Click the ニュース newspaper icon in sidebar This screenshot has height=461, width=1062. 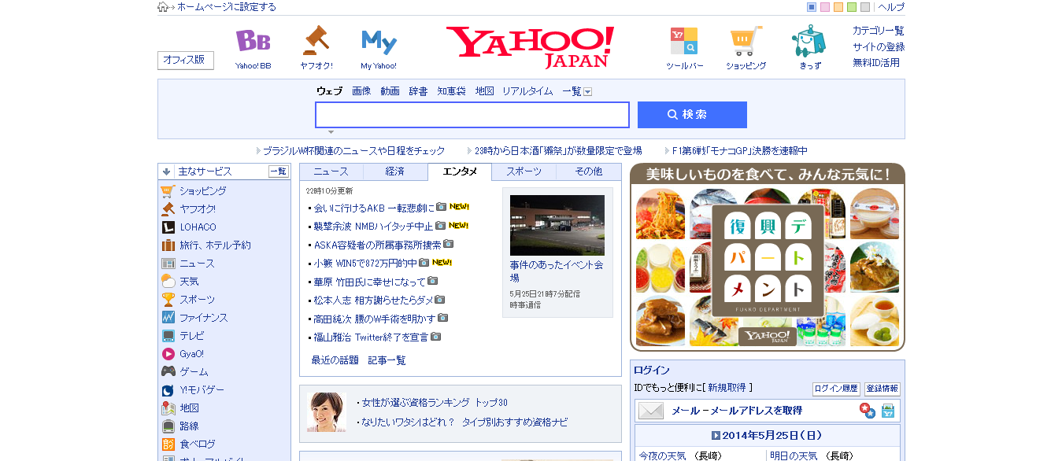click(x=168, y=264)
